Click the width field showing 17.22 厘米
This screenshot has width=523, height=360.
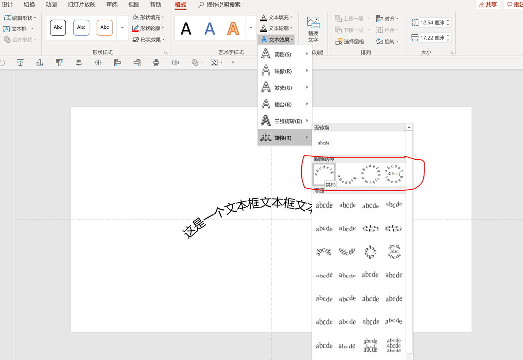(432, 38)
